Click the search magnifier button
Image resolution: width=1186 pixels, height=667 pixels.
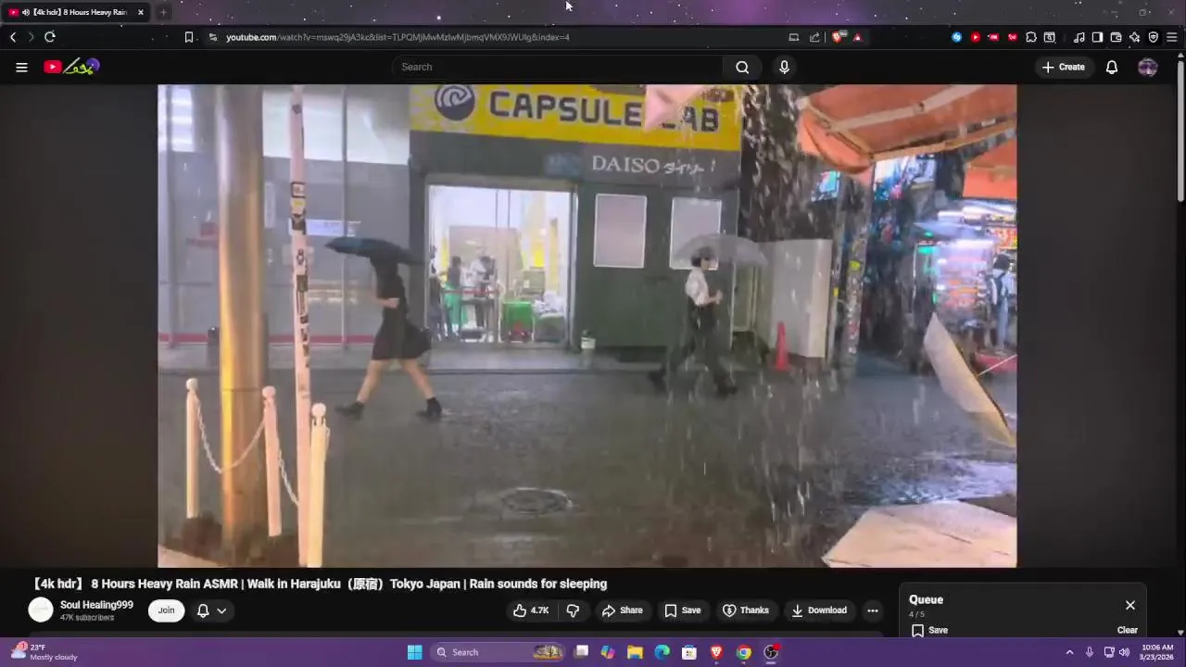tap(742, 67)
